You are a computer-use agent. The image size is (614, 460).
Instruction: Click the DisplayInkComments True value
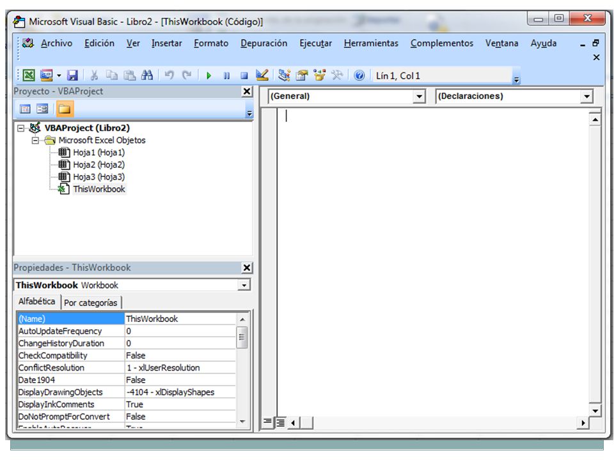coord(180,404)
